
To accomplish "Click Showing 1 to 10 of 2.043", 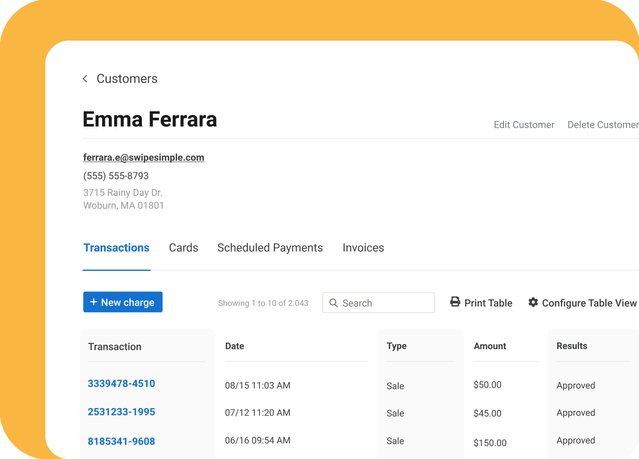I will (263, 303).
